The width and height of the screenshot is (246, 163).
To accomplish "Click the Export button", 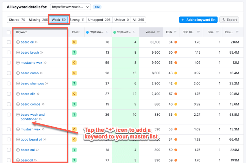I will point(229,20).
